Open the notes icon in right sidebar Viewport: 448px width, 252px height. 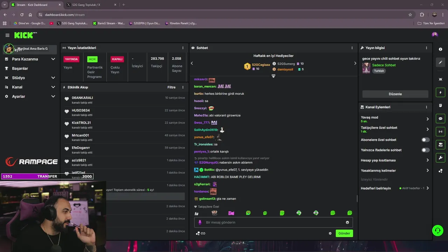click(440, 105)
